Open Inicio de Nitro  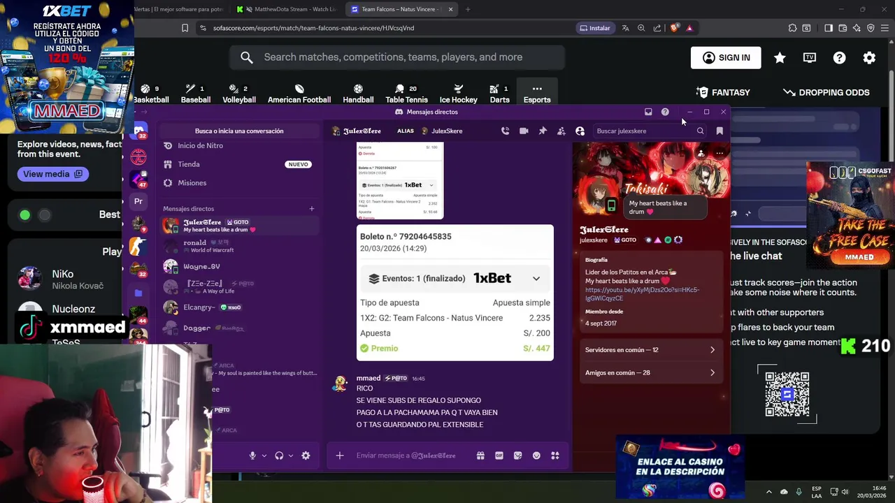[x=239, y=145]
